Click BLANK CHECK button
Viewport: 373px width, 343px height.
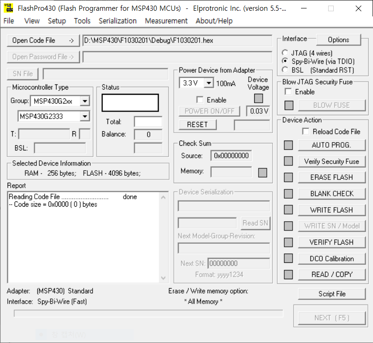point(331,194)
